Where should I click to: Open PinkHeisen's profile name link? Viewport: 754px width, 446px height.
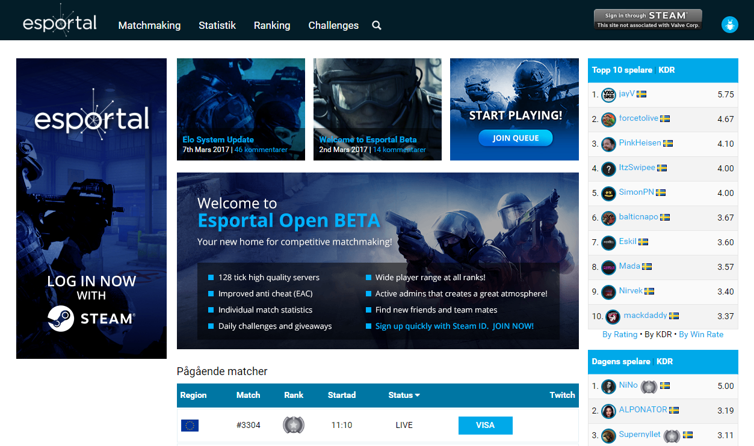pyautogui.click(x=640, y=143)
